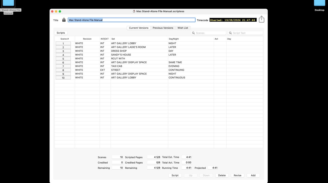Click the Day/Night column header
Image resolution: width=328 pixels, height=183 pixels.
[x=191, y=39]
